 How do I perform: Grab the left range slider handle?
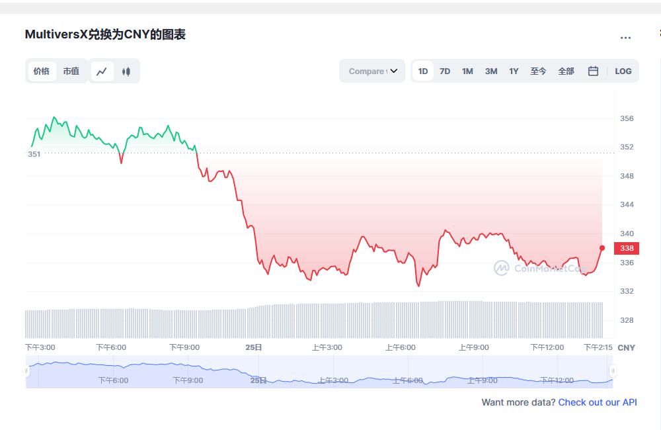26,371
